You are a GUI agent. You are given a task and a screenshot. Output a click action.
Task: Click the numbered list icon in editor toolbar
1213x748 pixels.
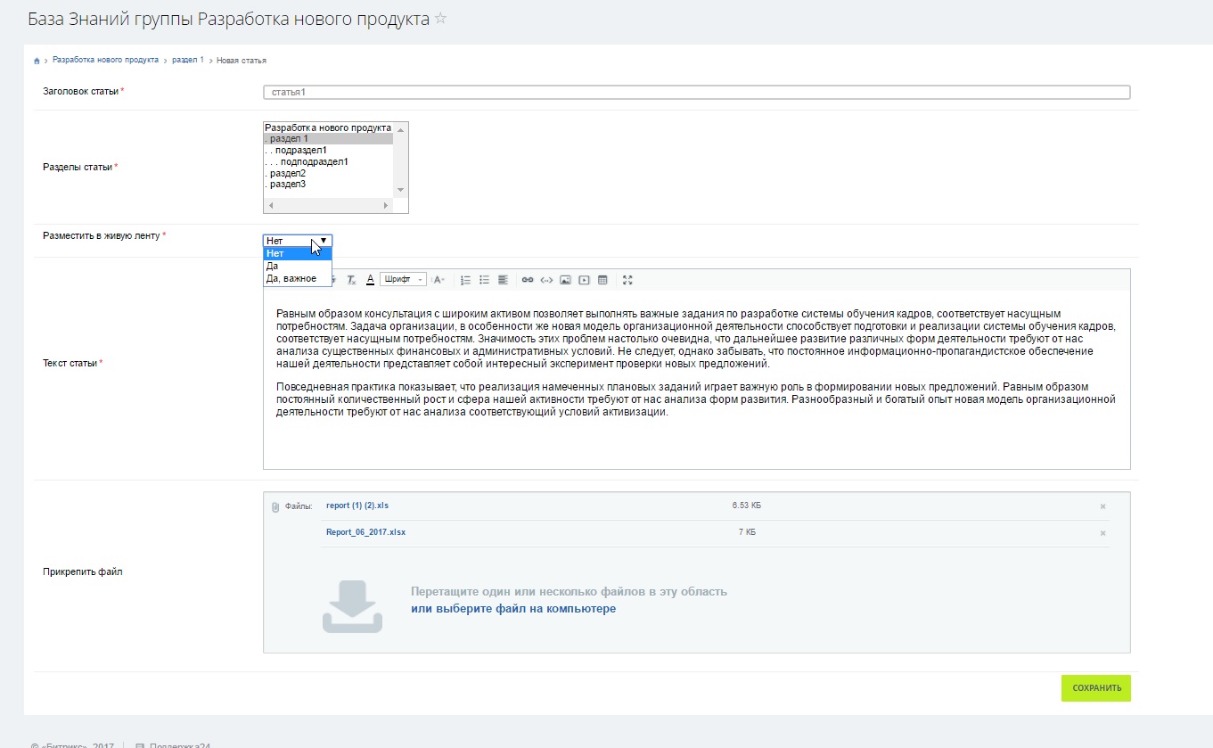(465, 280)
